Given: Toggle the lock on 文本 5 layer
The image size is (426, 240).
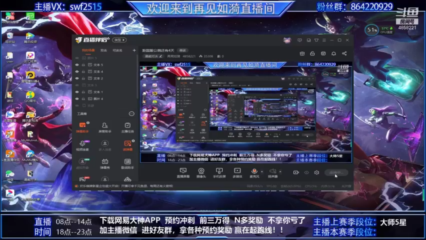Looking at the screenshot, I should [84, 65].
